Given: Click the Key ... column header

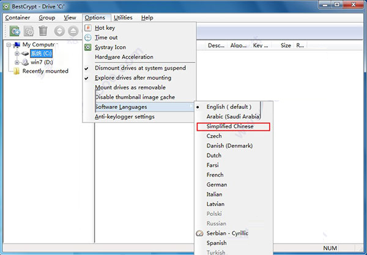Looking at the screenshot, I should pos(260,45).
